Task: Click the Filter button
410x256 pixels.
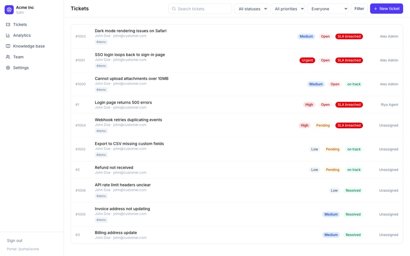Action: 359,9
